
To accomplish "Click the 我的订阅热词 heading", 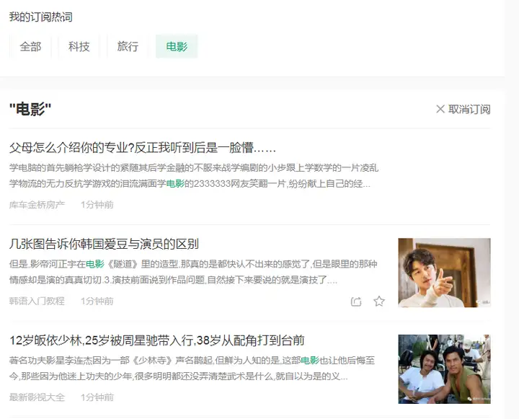I will click(x=40, y=17).
